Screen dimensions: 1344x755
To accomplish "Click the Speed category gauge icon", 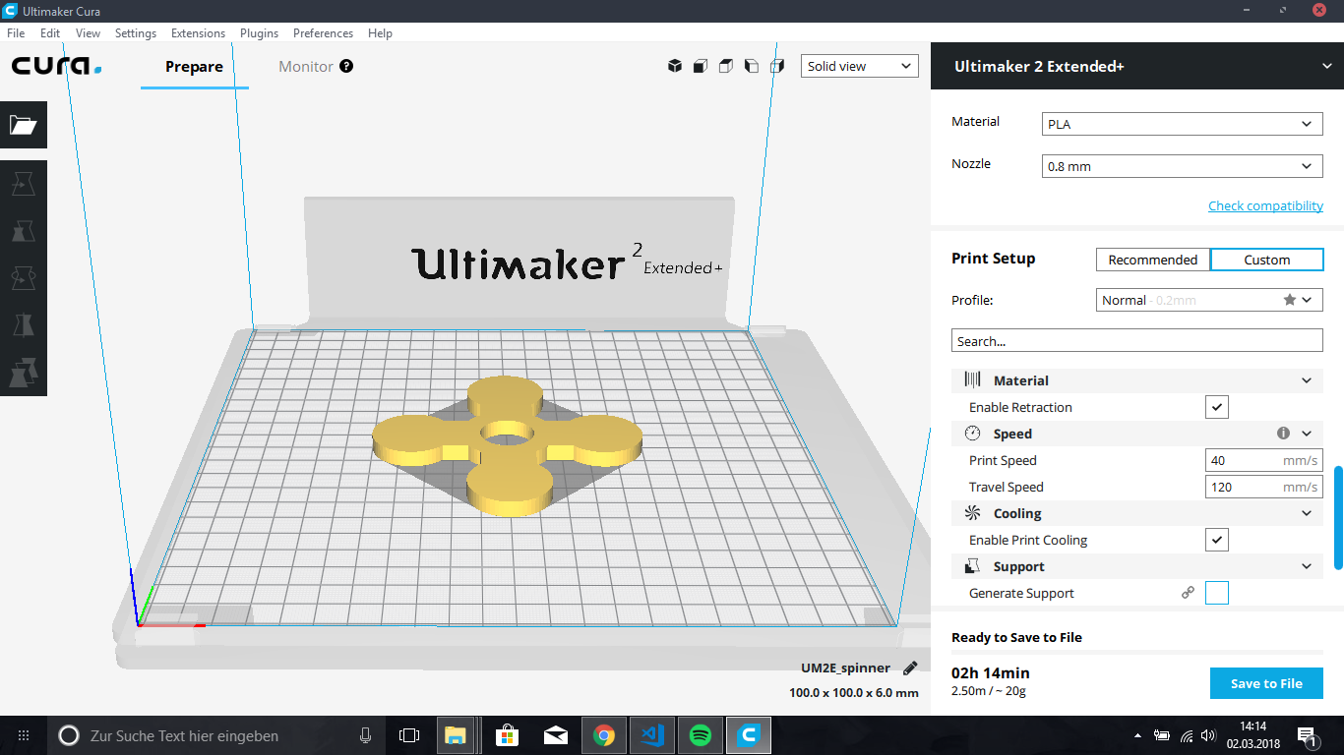I will [x=973, y=434].
